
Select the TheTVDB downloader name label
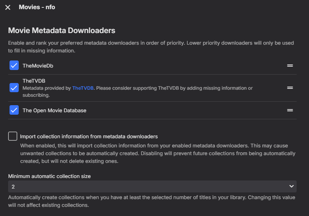[x=34, y=81]
